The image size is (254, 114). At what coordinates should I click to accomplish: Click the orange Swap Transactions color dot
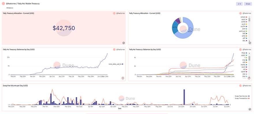pos(249,98)
